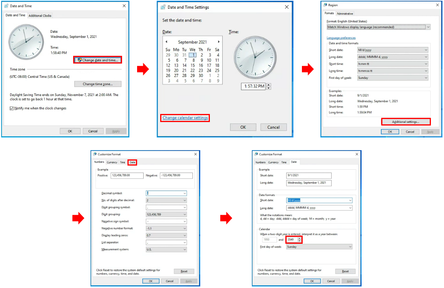
Task: Follow the "Change calendar settings" link
Action: coord(185,118)
